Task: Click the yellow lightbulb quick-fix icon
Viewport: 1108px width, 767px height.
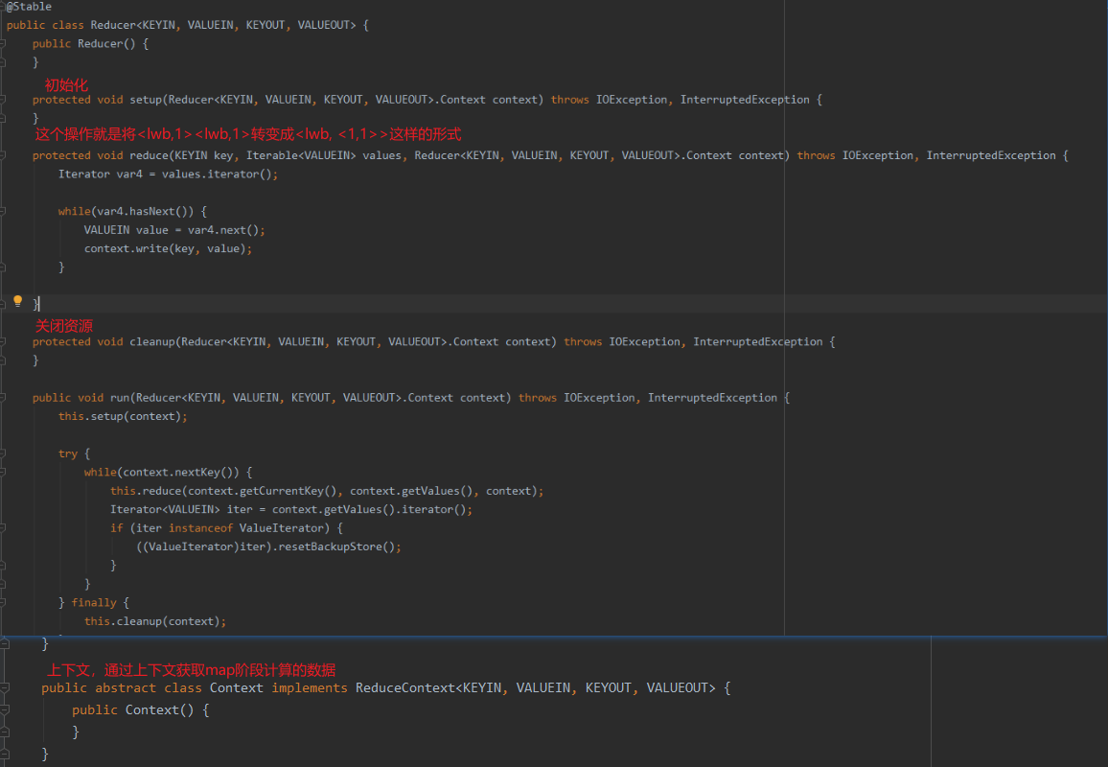Action: 17,301
